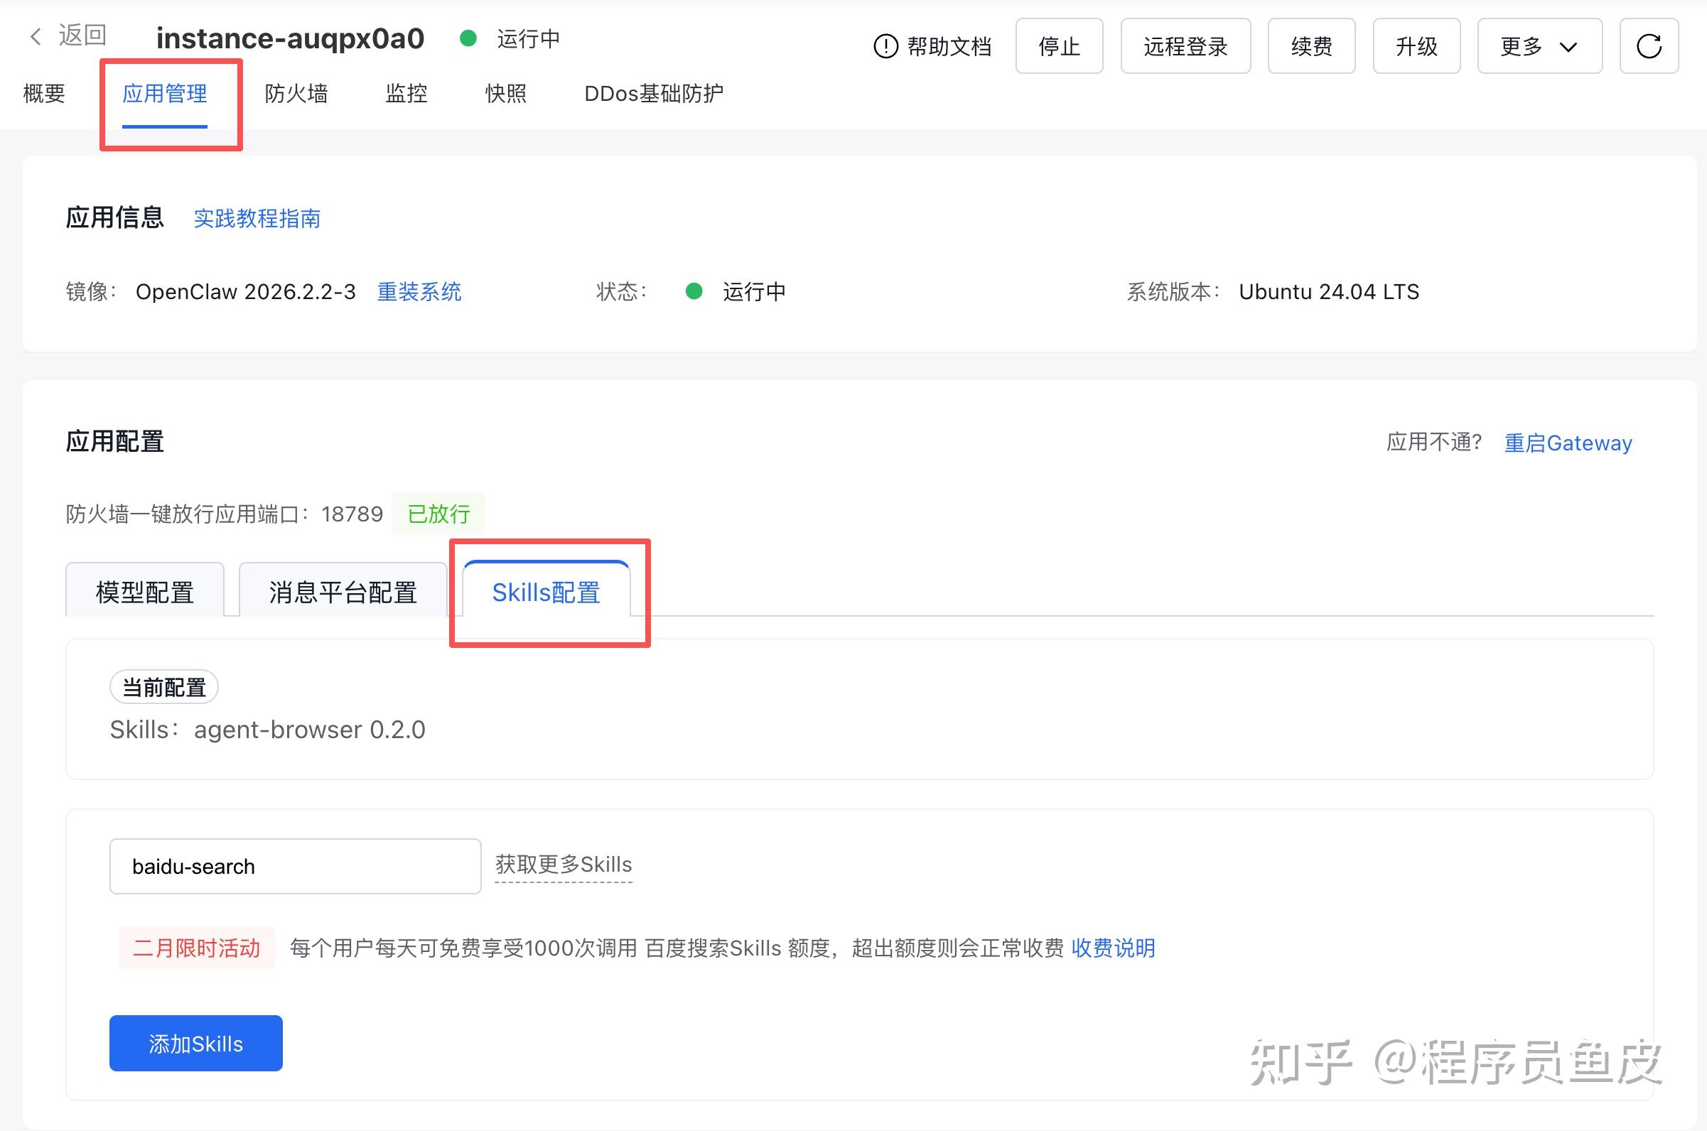The height and width of the screenshot is (1131, 1707).
Task: Click the refresh icon button
Action: 1649,46
